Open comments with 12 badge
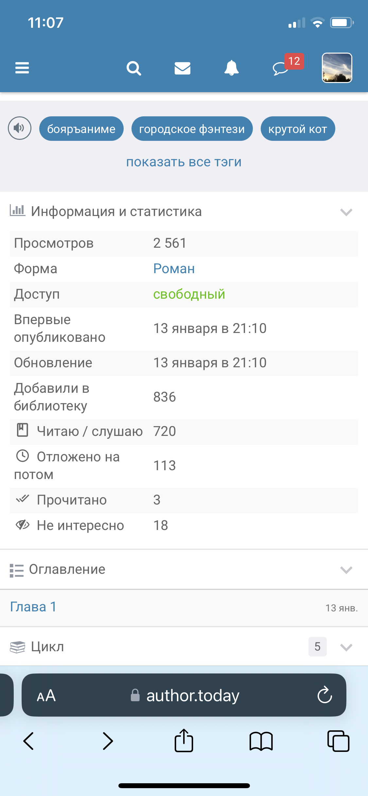The width and height of the screenshot is (368, 796). click(281, 68)
